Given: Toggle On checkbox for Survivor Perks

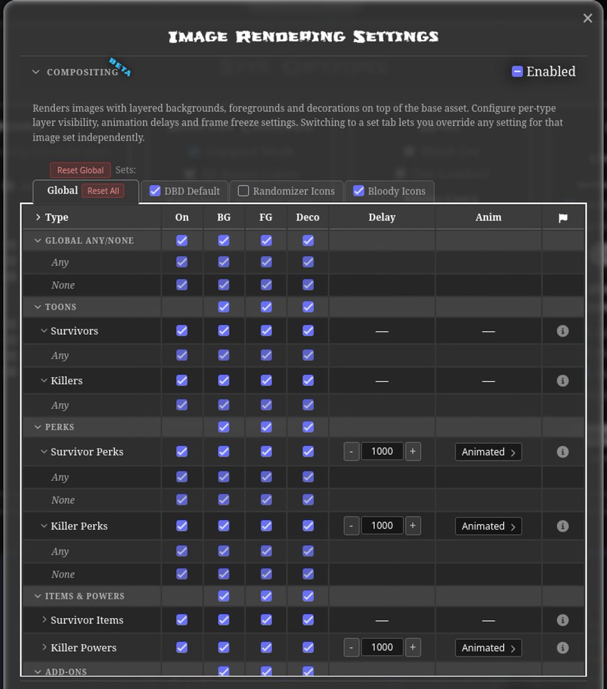Looking at the screenshot, I should (x=182, y=452).
